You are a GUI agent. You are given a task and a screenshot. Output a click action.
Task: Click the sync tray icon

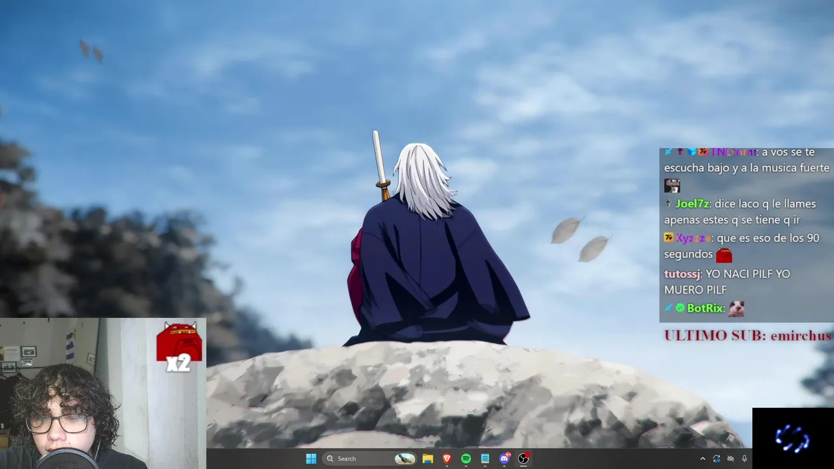click(x=717, y=459)
